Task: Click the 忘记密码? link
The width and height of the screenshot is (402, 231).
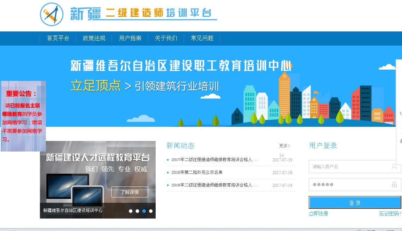Action: [390, 213]
